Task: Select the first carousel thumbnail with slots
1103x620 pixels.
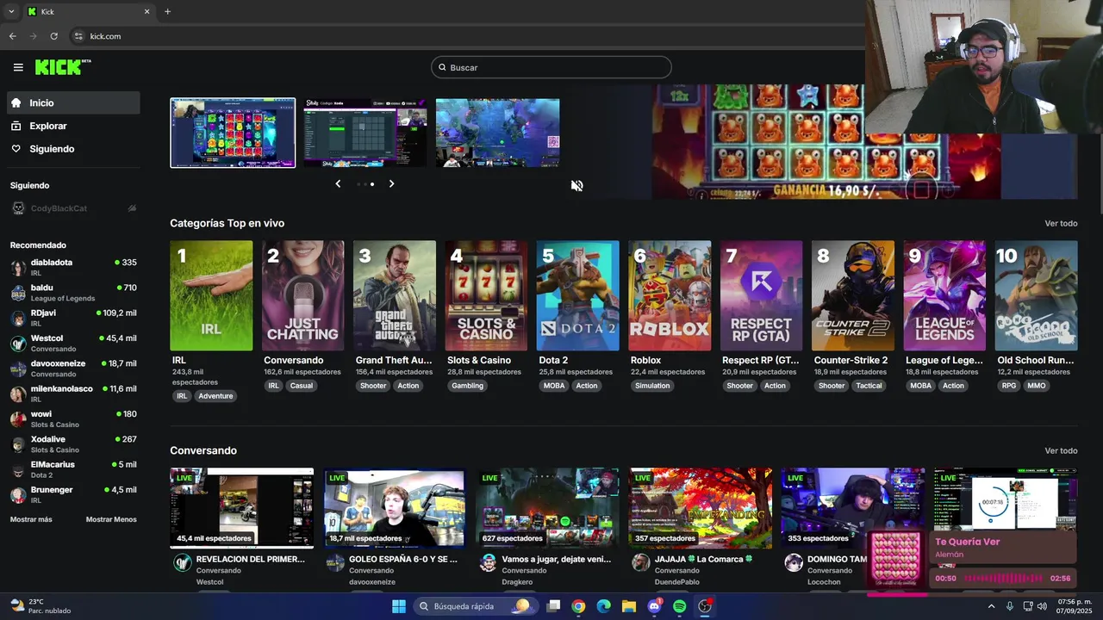Action: pyautogui.click(x=233, y=133)
